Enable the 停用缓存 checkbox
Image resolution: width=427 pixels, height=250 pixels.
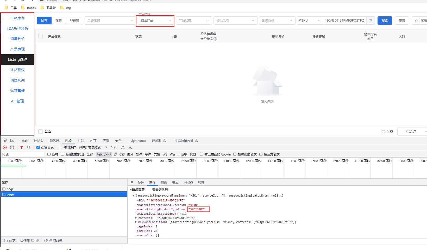(60, 147)
